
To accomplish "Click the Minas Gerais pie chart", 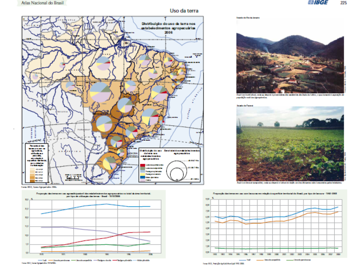I will coord(150,117).
